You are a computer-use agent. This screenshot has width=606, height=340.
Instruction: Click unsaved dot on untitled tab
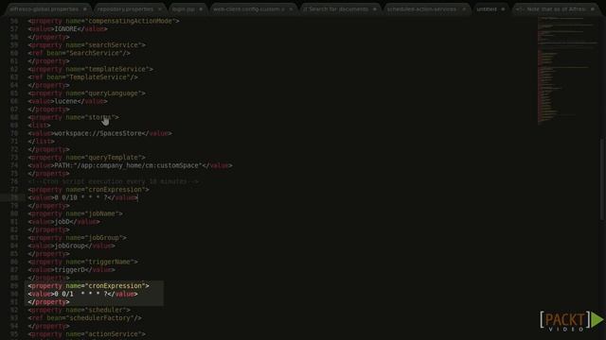503,8
